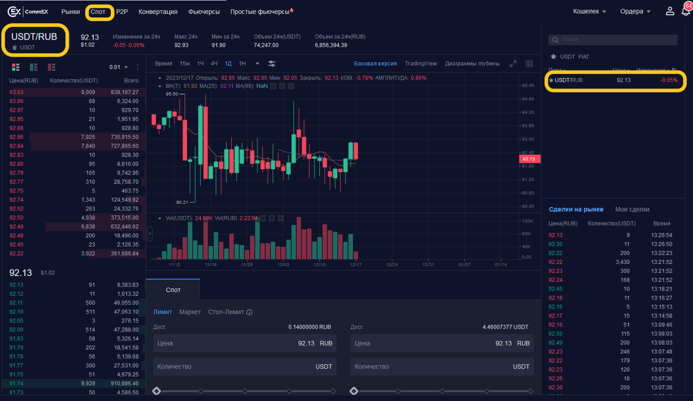Sort pairs list by Пара column
Viewport: 693px width, 401px height.
(x=557, y=70)
